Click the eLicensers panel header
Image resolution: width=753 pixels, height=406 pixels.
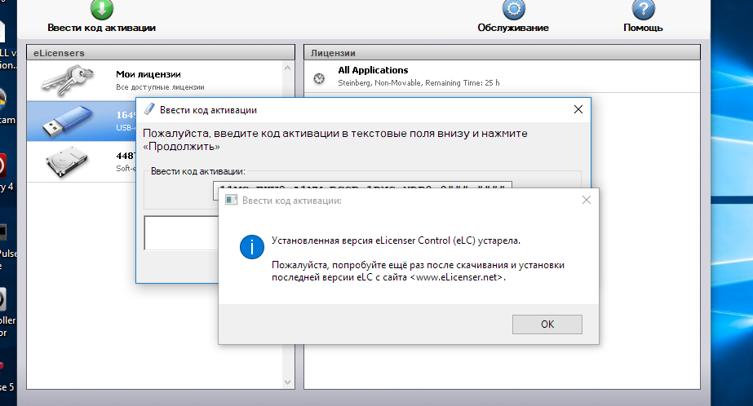click(161, 53)
